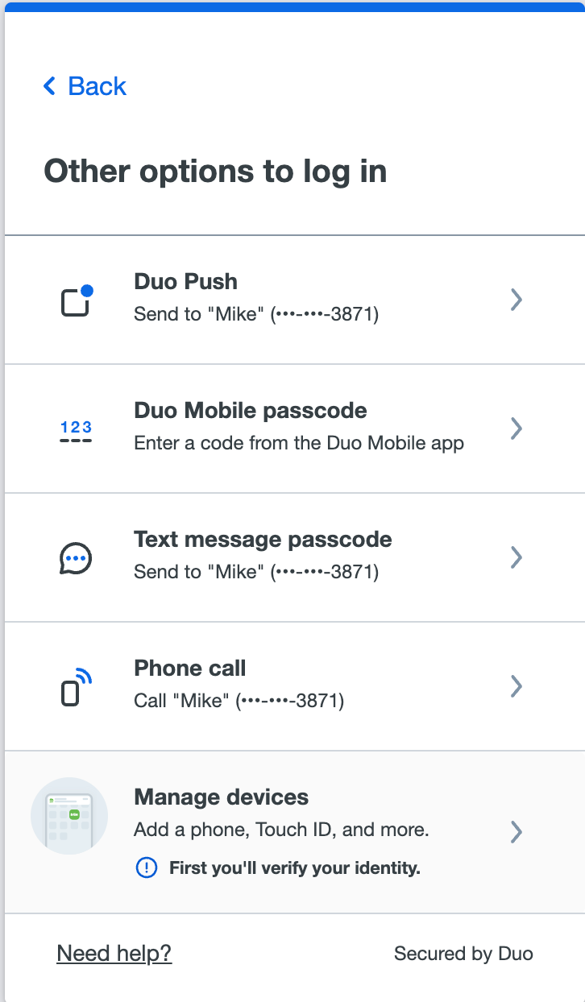Click the back arrow chevron icon
The image size is (585, 1002).
pos(49,86)
